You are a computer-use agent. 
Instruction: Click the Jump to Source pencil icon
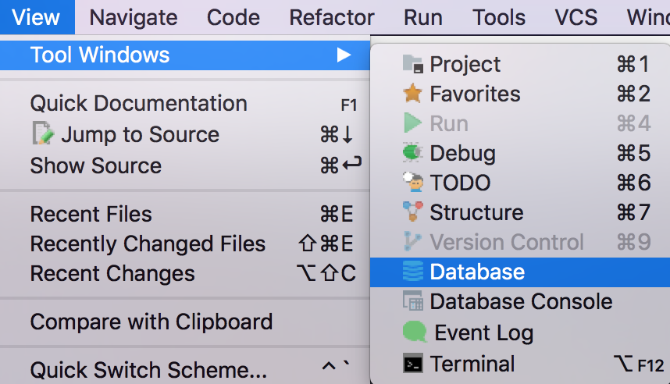pyautogui.click(x=43, y=133)
